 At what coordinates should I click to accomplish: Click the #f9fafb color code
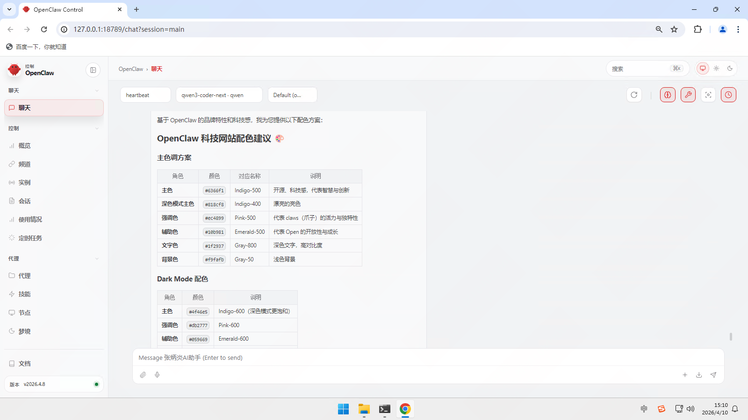(215, 259)
